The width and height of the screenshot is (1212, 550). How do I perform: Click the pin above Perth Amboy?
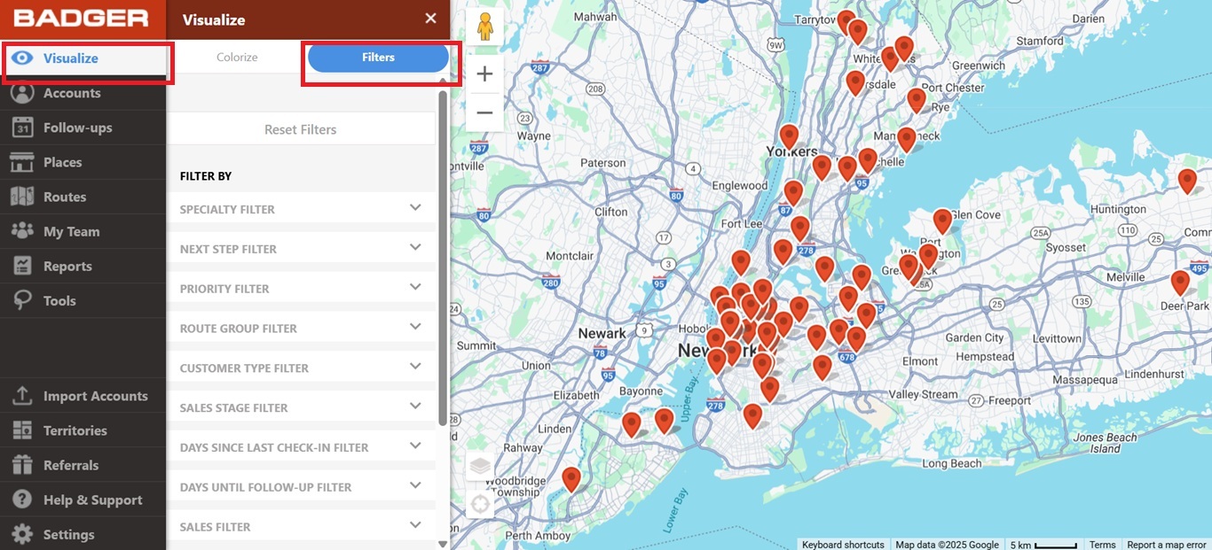click(x=571, y=479)
